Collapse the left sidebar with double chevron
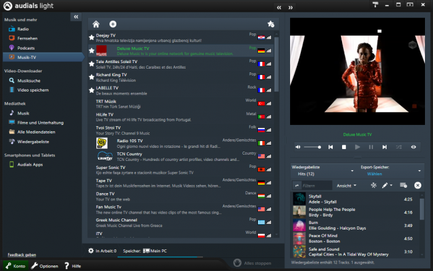This screenshot has height=271, width=433. tap(76, 17)
